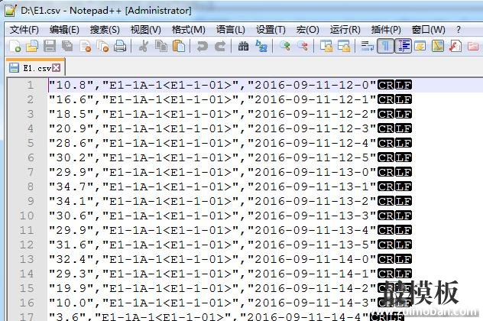The height and width of the screenshot is (321, 483).
Task: Click the value "28.6" on line 5
Action: 71,143
